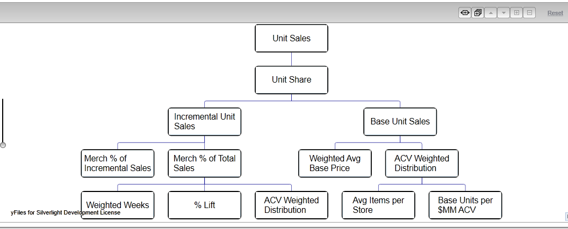
Task: Click the fit-width expand icon in toolbar
Action: pos(465,13)
